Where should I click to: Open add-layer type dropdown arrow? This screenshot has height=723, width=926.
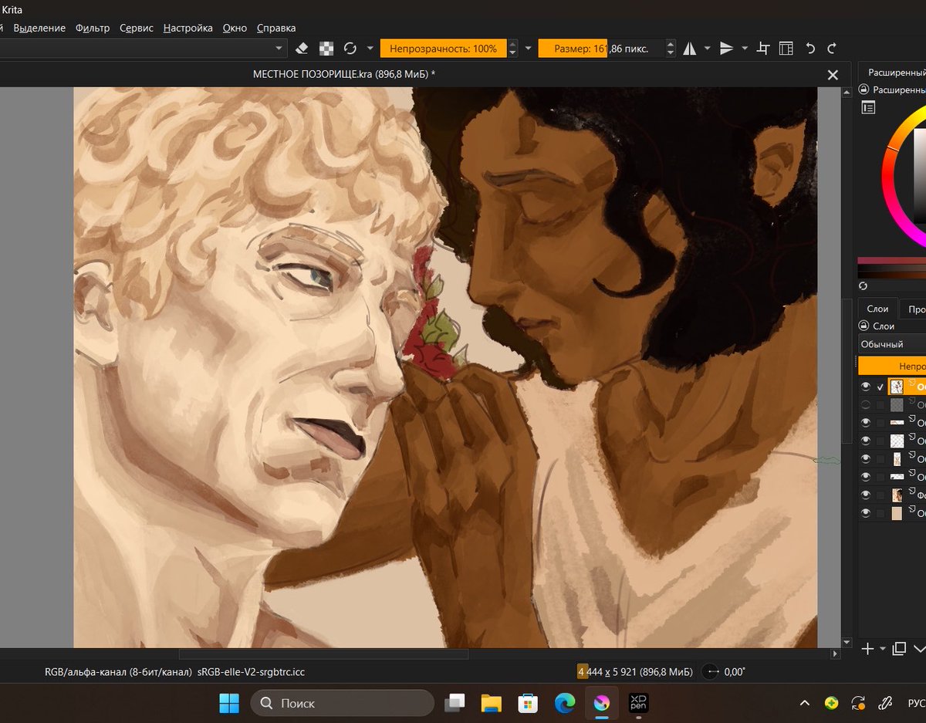point(883,650)
